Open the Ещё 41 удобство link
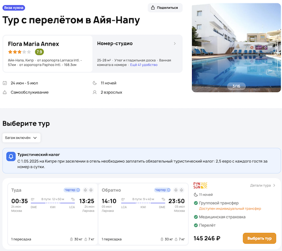Screen dimensions: 282x251 [145, 65]
